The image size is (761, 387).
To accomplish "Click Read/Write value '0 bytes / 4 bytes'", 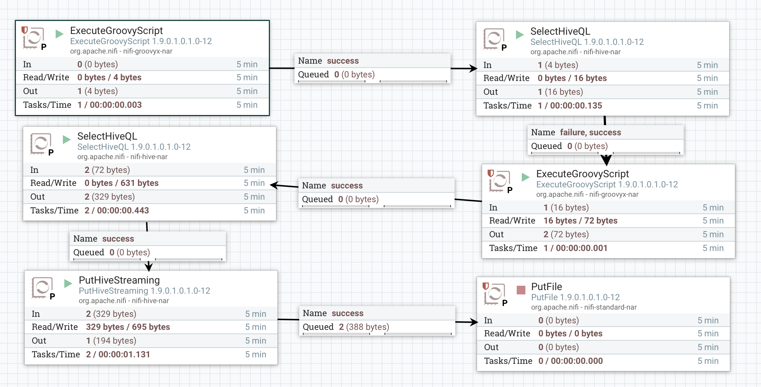I will click(x=109, y=77).
